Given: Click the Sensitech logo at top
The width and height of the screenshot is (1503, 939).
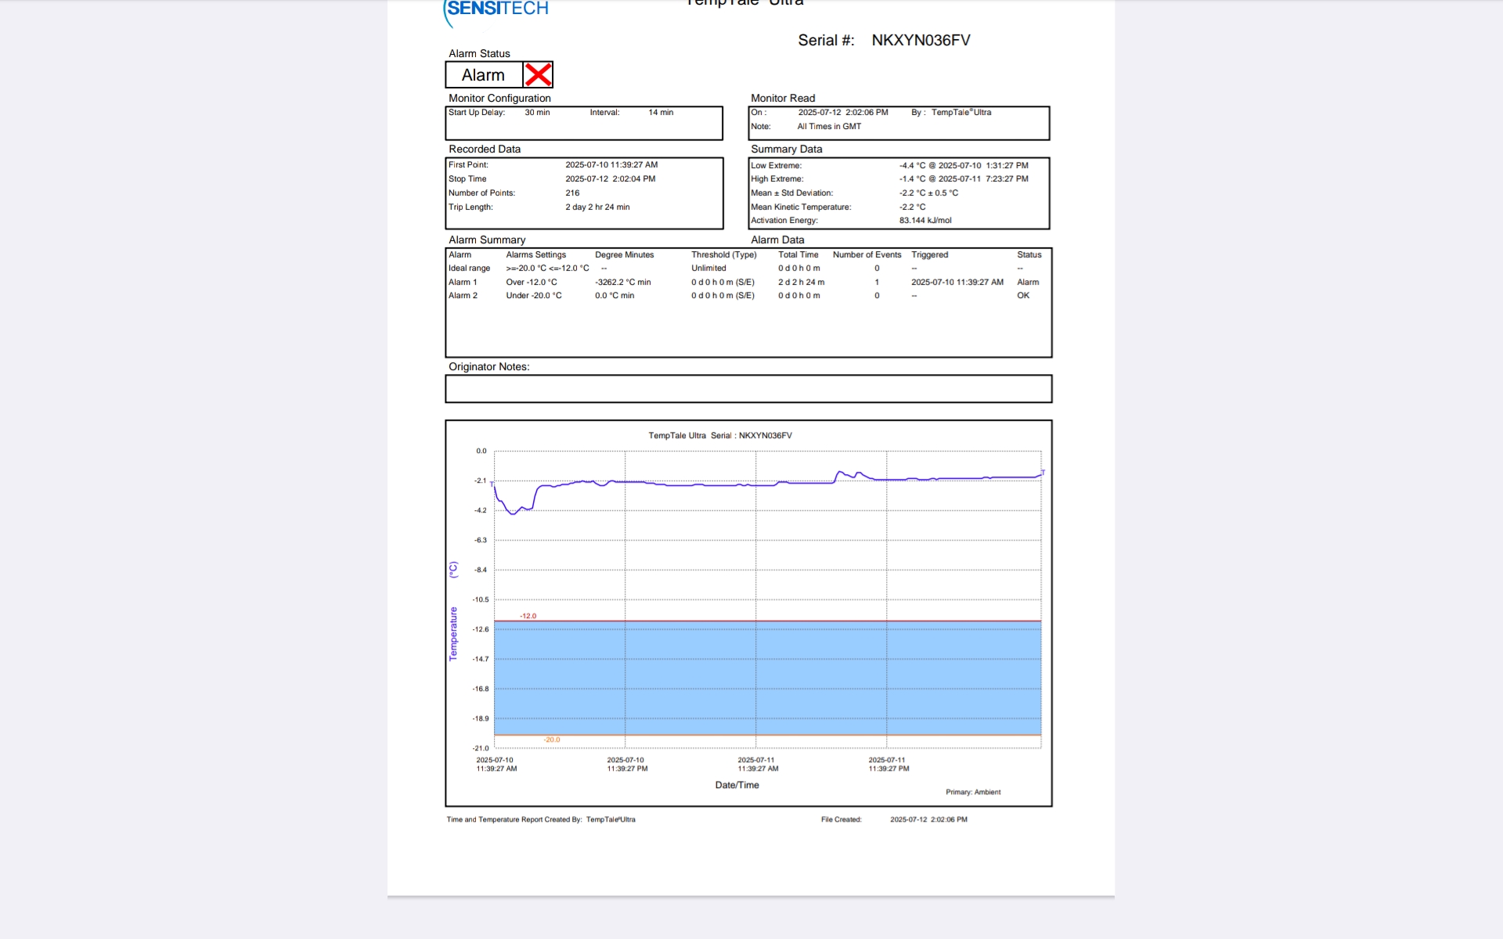Looking at the screenshot, I should point(497,9).
